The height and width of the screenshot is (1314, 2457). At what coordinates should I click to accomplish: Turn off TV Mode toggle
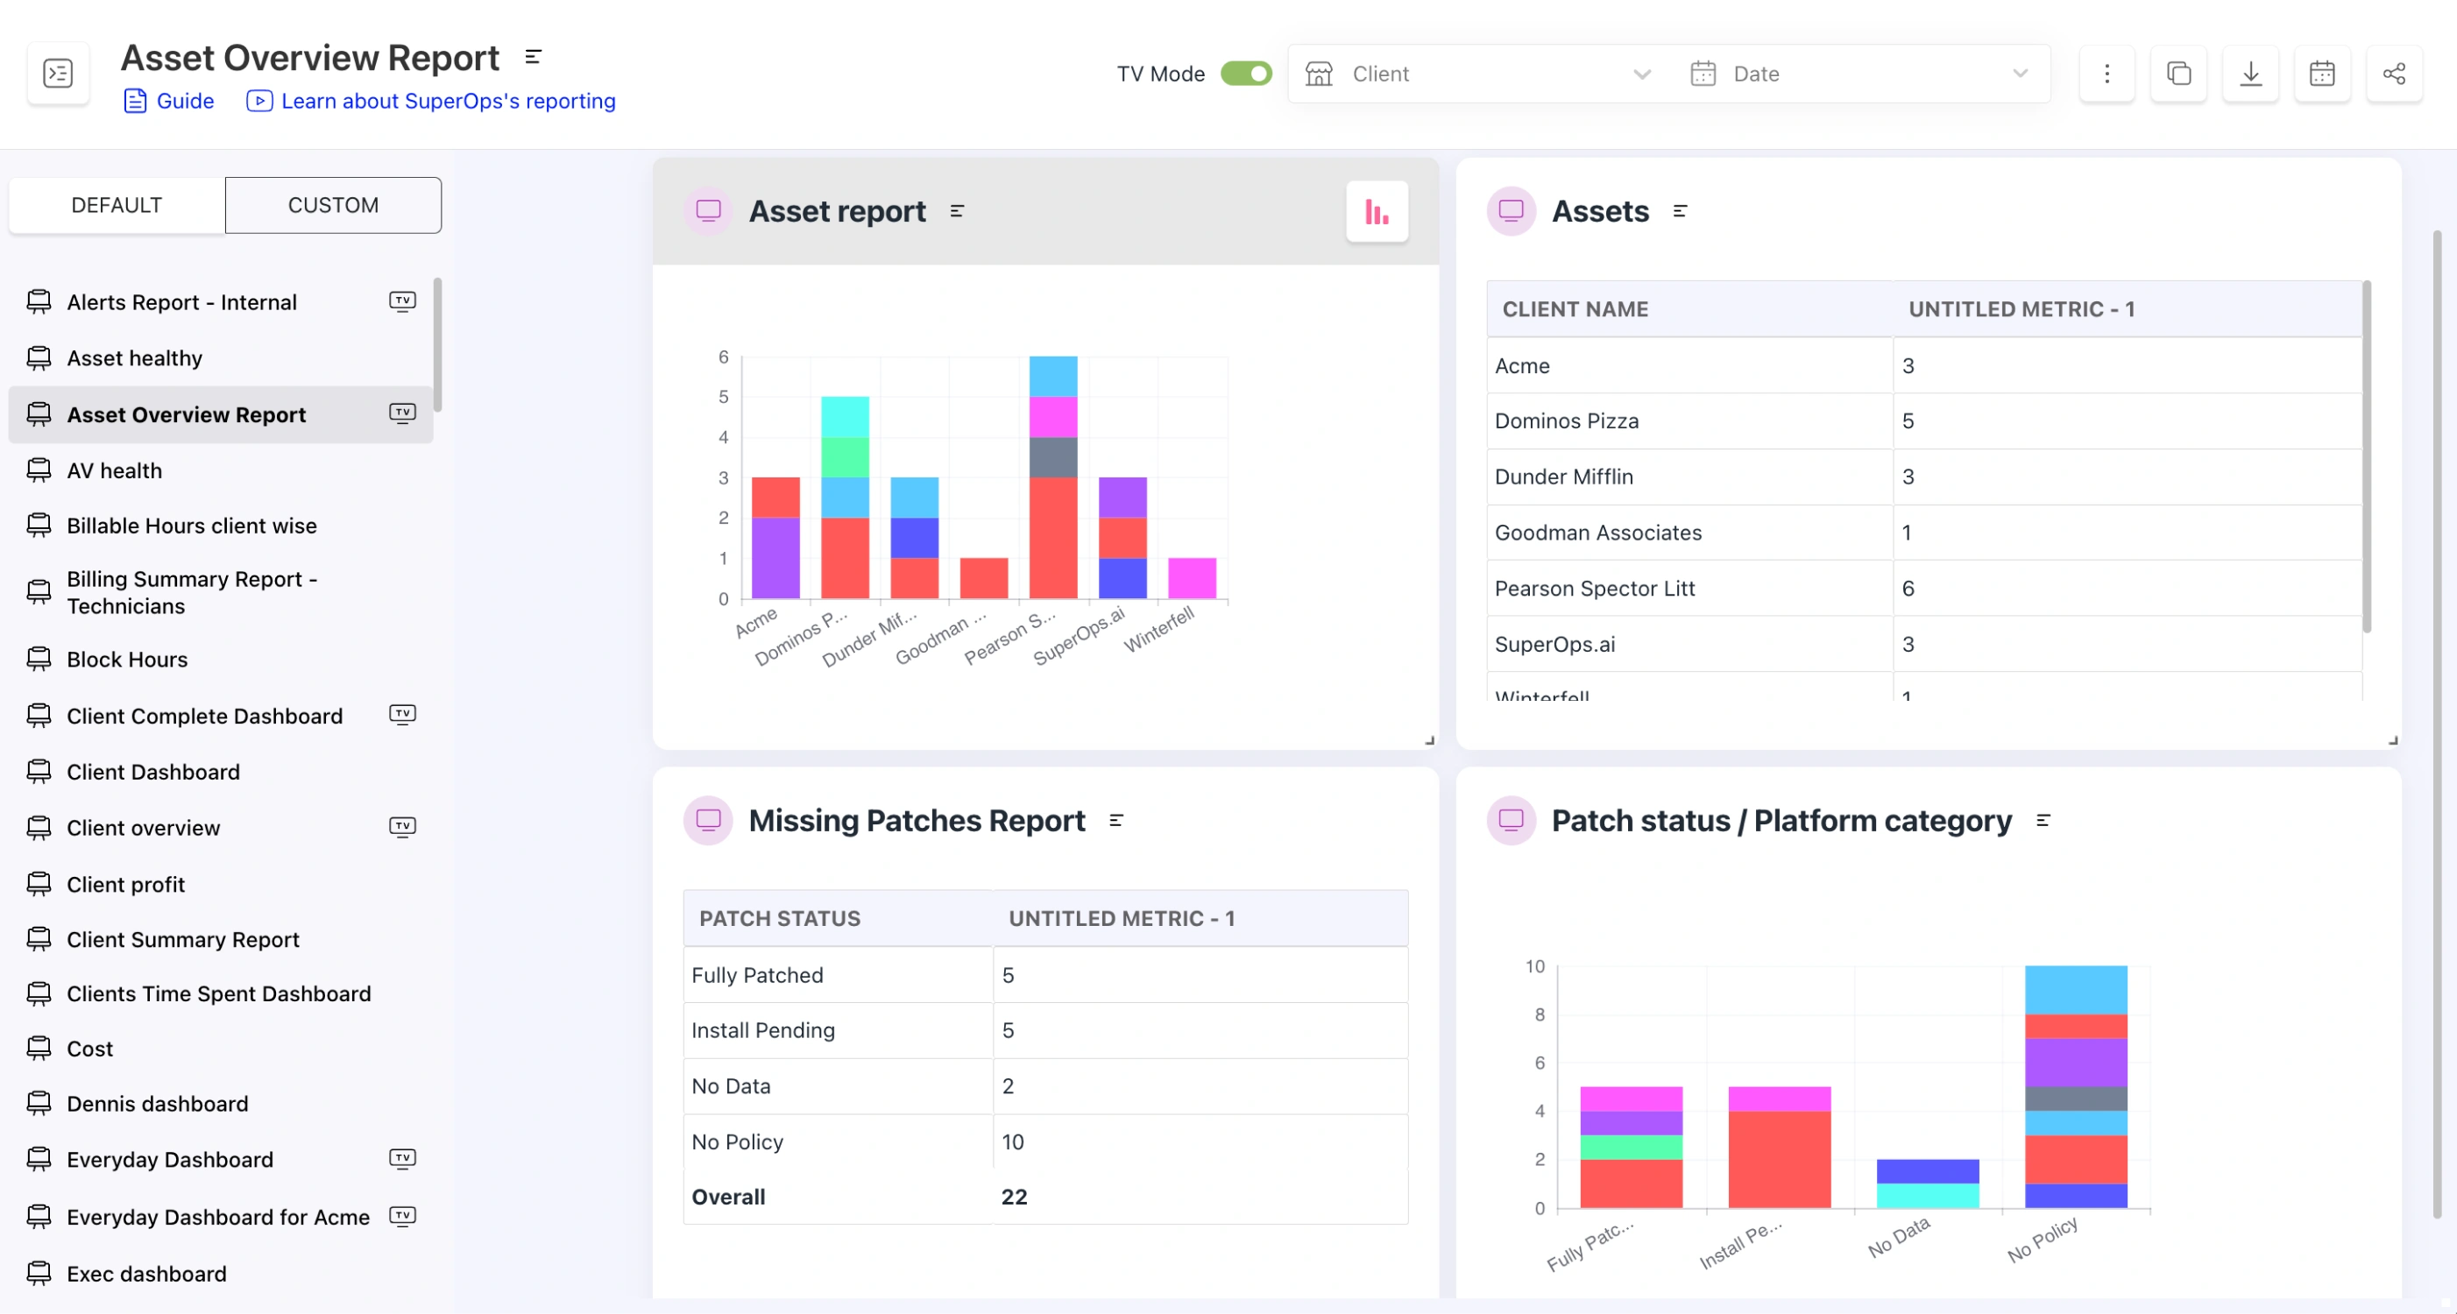pos(1246,74)
